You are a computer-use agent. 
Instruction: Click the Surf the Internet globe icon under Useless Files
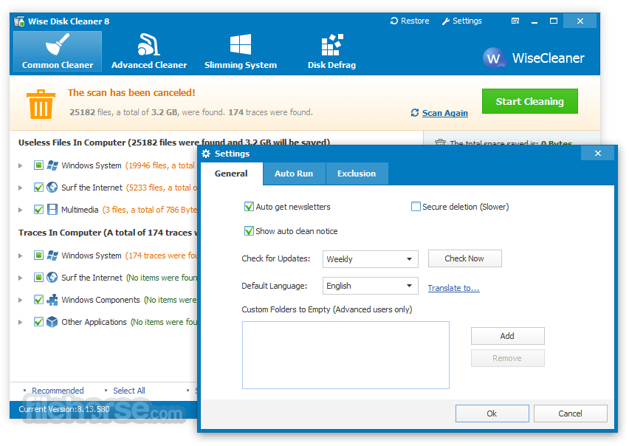click(x=52, y=188)
